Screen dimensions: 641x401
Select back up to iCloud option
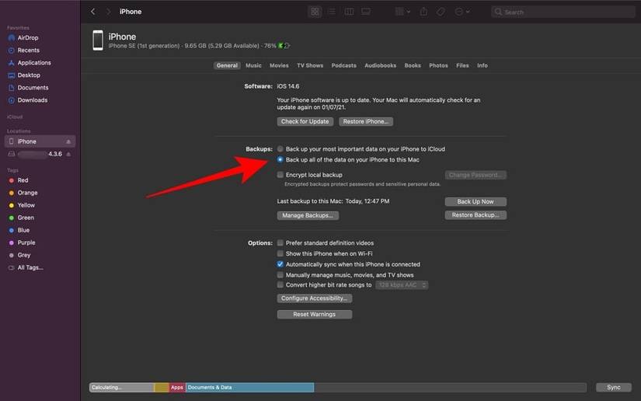click(x=280, y=148)
